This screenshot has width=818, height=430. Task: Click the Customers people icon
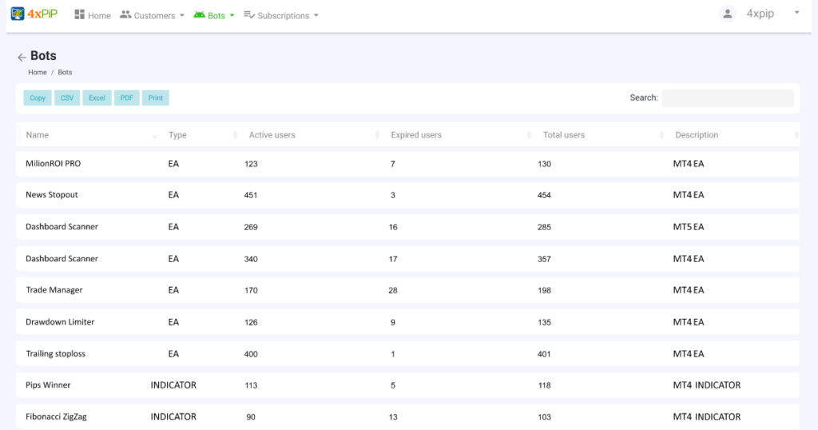pyautogui.click(x=125, y=15)
